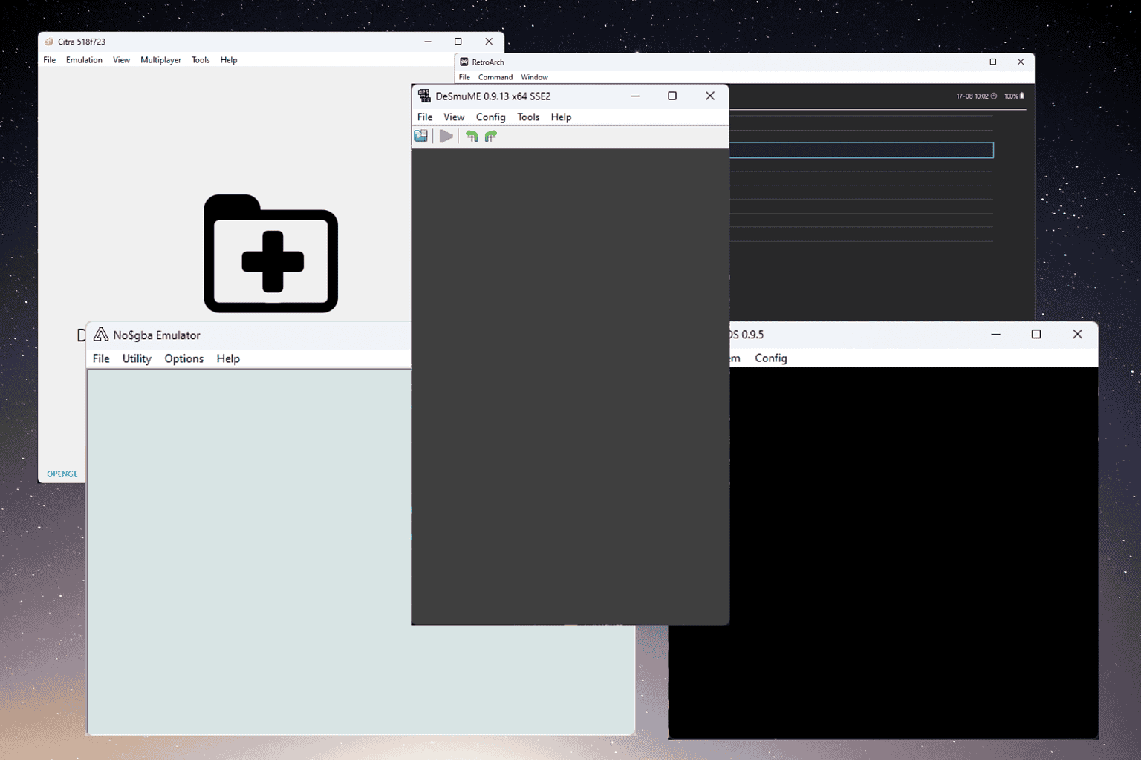The width and height of the screenshot is (1141, 760).
Task: Click the 100% battery text in RetroArch
Action: pos(1011,96)
